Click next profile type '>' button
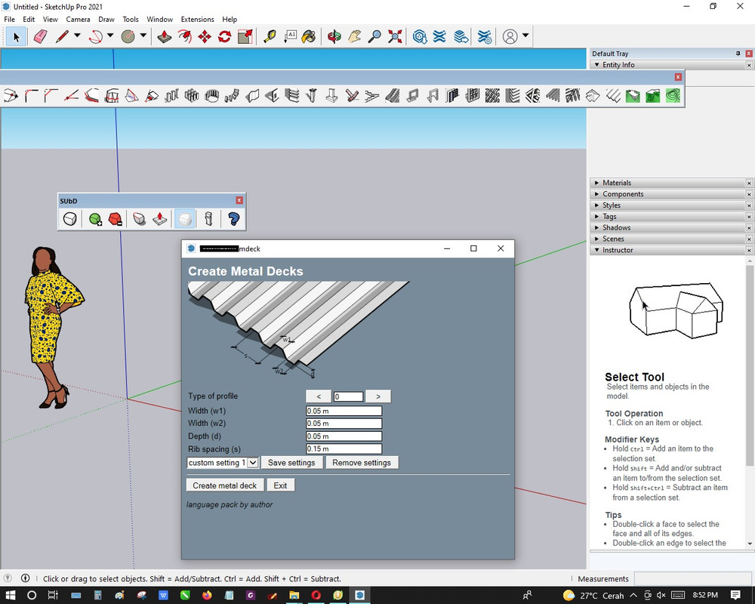Image resolution: width=755 pixels, height=604 pixels. point(378,396)
